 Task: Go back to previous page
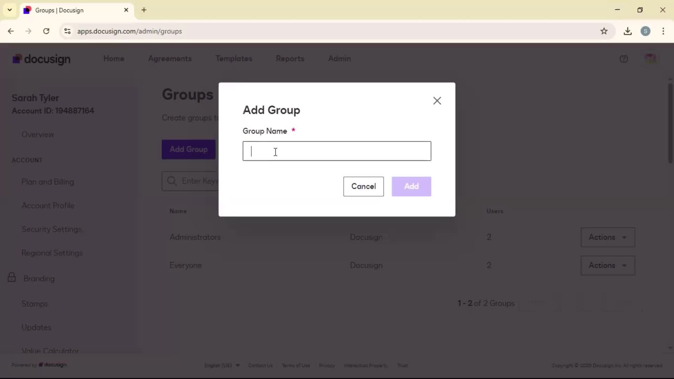coord(11,31)
